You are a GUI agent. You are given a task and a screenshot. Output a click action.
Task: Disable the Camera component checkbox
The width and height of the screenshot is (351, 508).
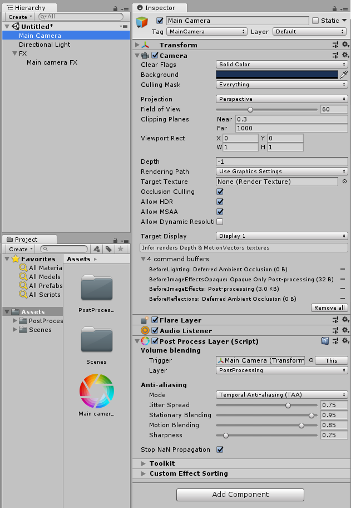click(x=155, y=55)
